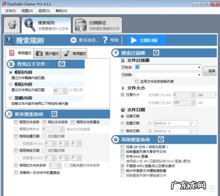Select the 修改日期 radio button

click(122, 131)
